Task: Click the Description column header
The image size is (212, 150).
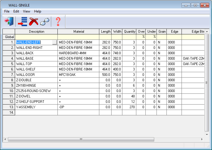Action: pyautogui.click(x=36, y=32)
